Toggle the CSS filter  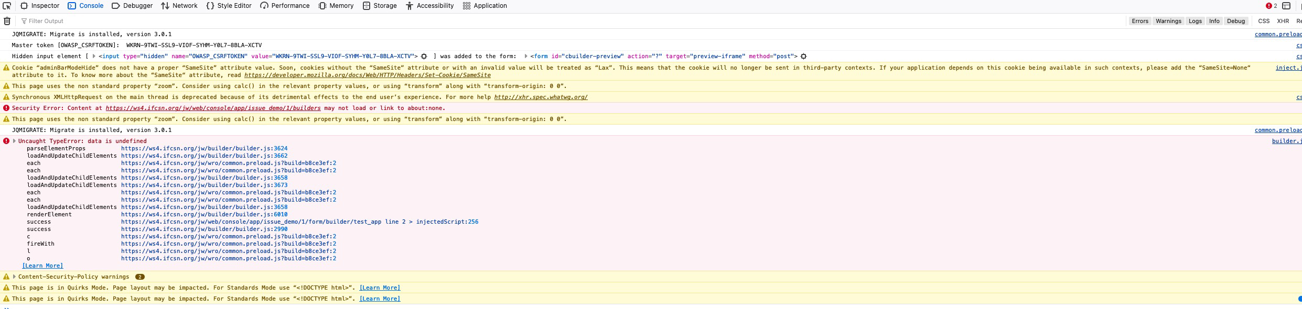1264,21
